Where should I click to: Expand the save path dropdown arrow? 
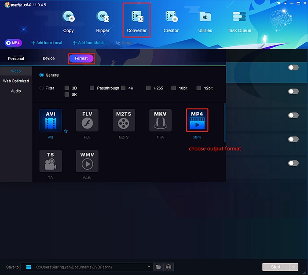[x=149, y=267]
